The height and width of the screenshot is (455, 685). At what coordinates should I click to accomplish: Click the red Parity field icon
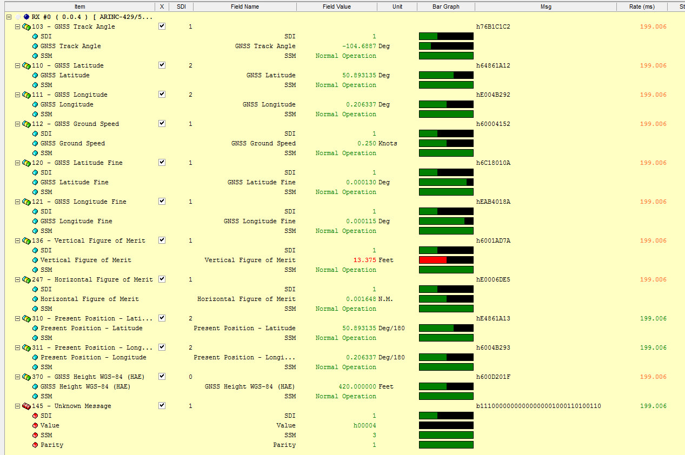tap(35, 445)
